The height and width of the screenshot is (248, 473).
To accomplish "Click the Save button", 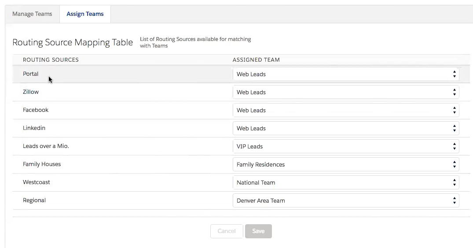I will (x=259, y=231).
